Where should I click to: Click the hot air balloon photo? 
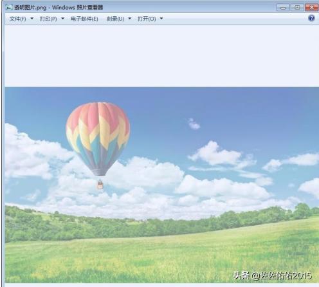pyautogui.click(x=162, y=185)
